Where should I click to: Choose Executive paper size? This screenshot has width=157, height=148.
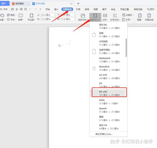(108, 68)
